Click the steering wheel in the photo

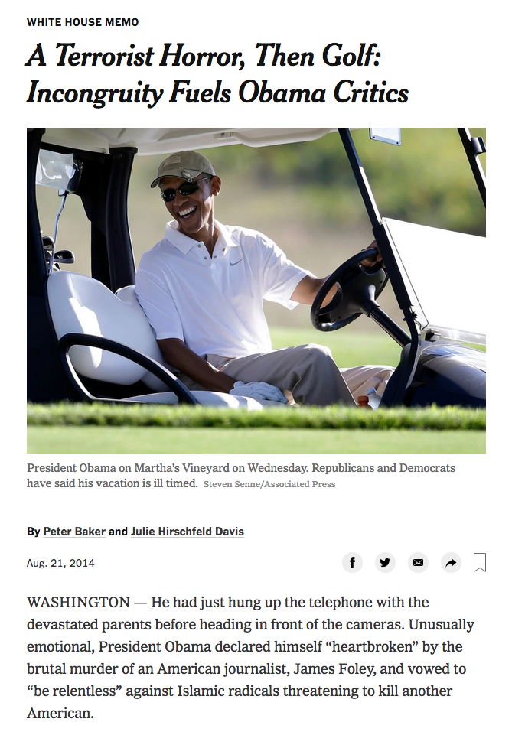[349, 290]
